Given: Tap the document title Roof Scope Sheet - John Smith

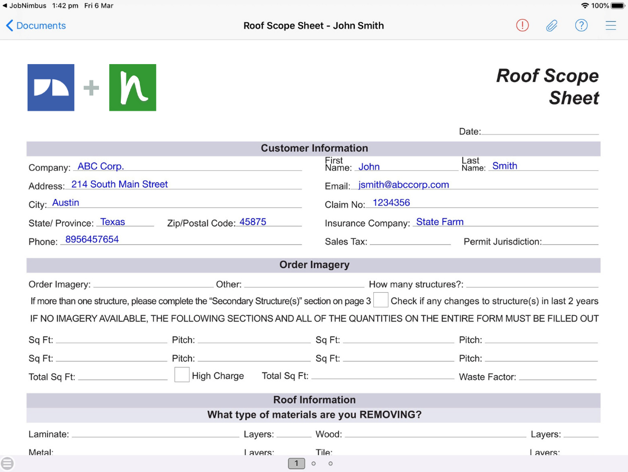Looking at the screenshot, I should (x=314, y=26).
